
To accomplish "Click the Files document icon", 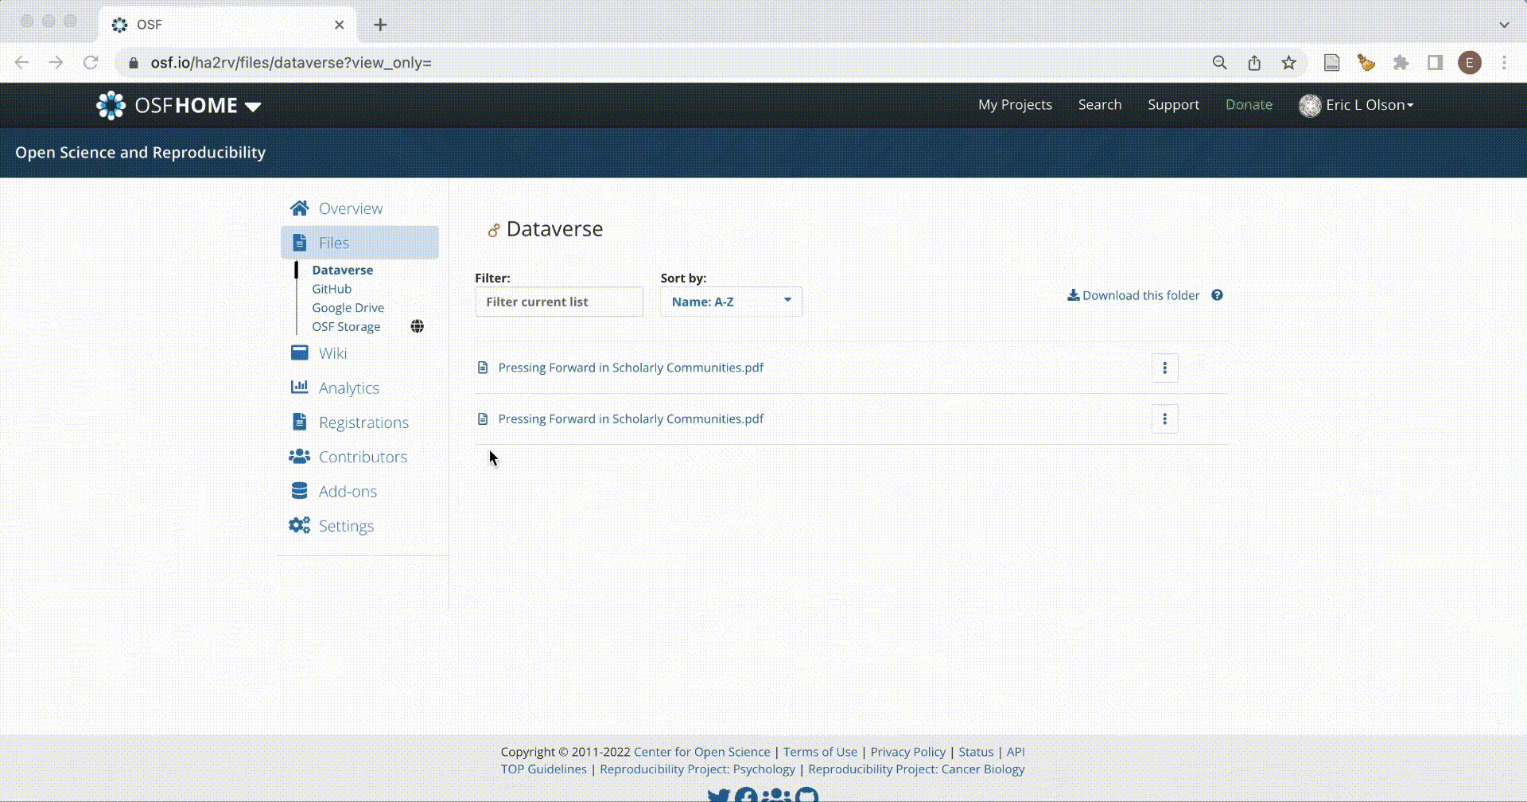I will click(x=299, y=243).
